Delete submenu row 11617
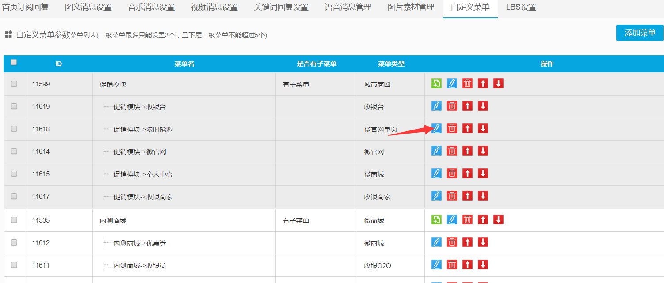 452,196
